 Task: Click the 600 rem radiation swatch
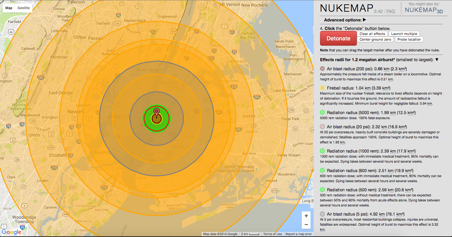323,171
